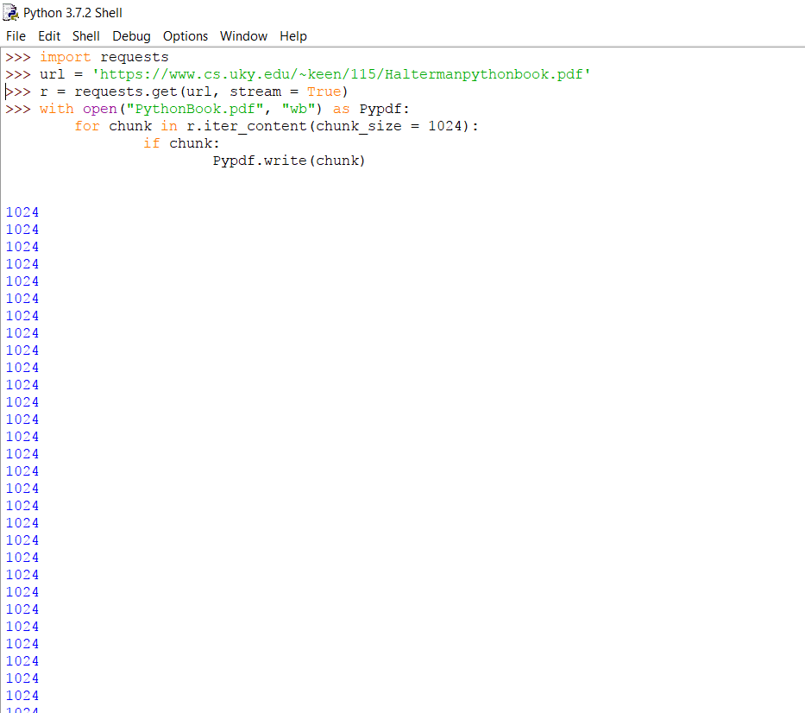Select the first 1024 output line
Screen dimensions: 805x713
pyautogui.click(x=22, y=212)
